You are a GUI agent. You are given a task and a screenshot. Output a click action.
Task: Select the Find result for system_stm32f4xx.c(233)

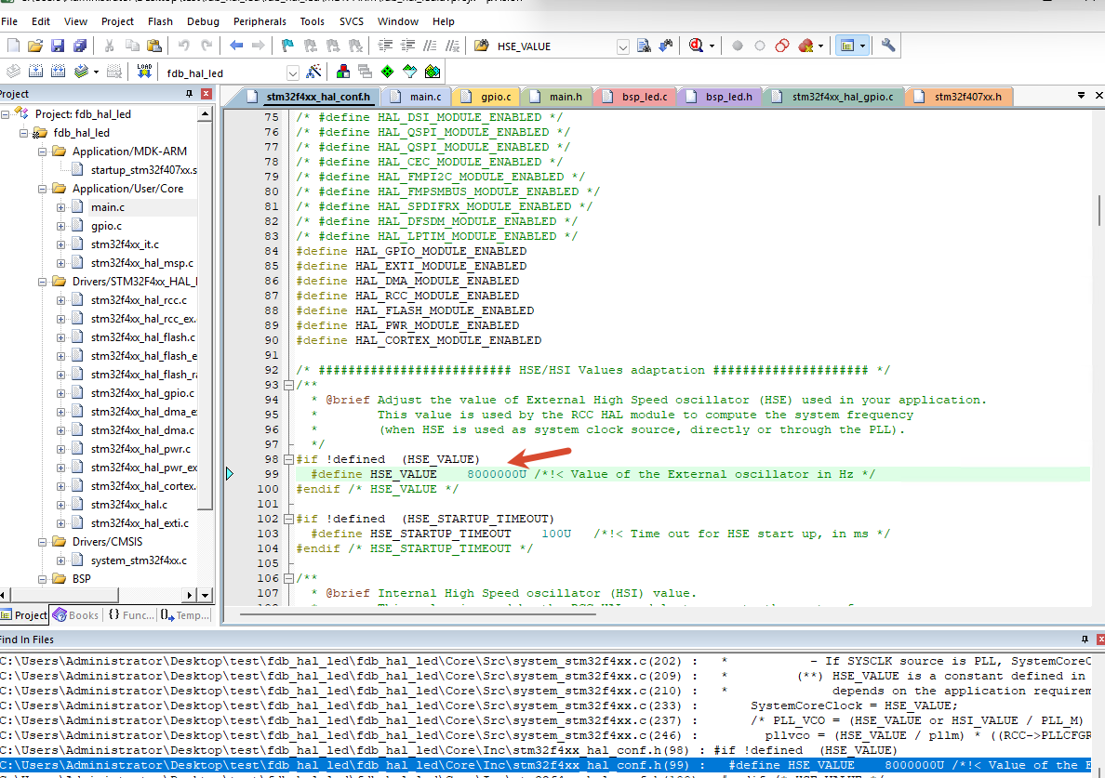545,705
